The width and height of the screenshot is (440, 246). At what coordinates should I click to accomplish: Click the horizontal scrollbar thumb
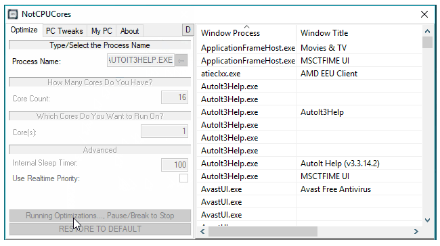coord(263,231)
